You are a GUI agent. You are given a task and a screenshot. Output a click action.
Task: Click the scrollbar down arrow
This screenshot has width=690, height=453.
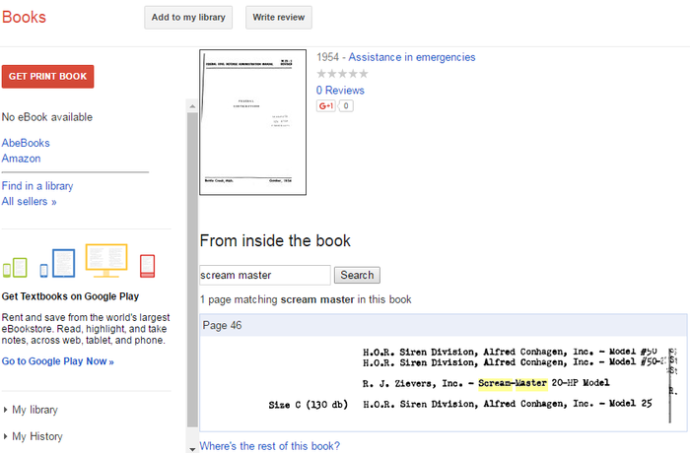coord(192,449)
